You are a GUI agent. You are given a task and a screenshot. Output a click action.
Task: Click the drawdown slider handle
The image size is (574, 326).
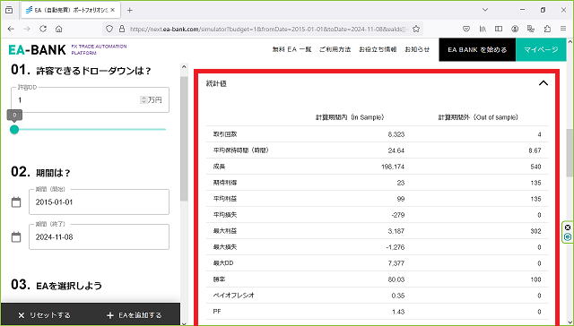coord(14,129)
